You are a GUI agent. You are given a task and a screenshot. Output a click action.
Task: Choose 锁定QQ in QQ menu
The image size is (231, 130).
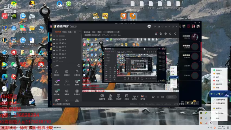pyautogui.click(x=219, y=108)
